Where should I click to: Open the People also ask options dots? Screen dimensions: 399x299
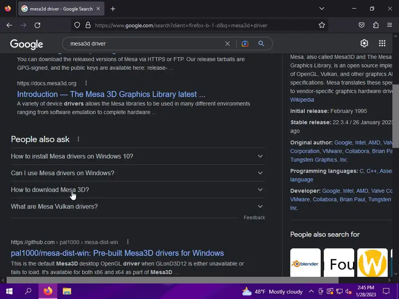(78, 139)
